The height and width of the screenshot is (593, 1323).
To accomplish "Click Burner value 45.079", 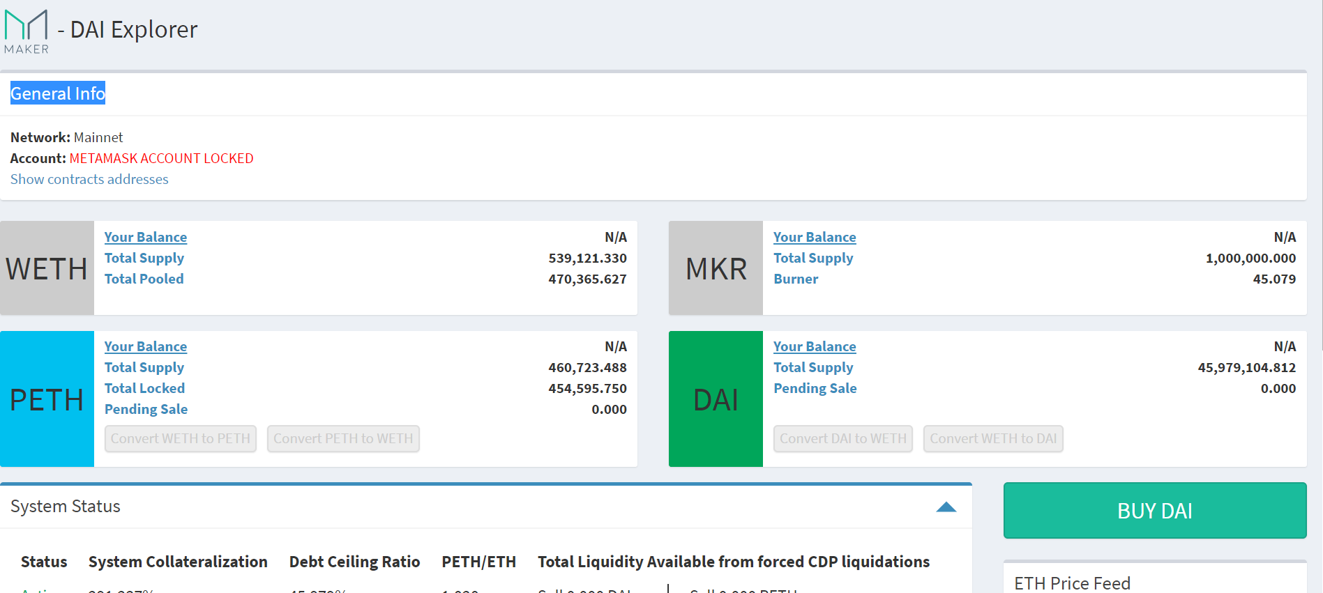I will point(1274,279).
